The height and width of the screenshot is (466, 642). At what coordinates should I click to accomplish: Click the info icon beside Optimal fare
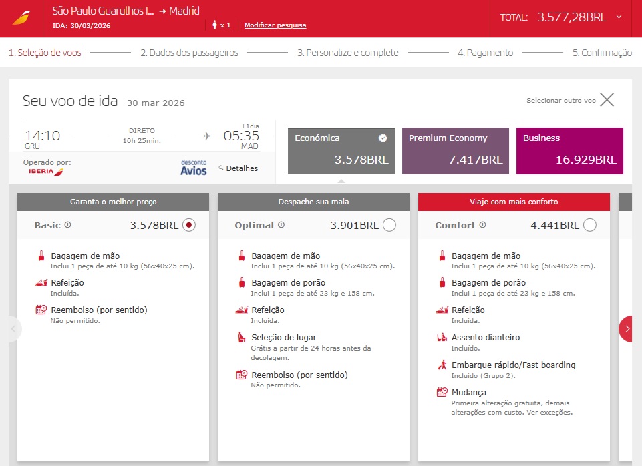281,225
